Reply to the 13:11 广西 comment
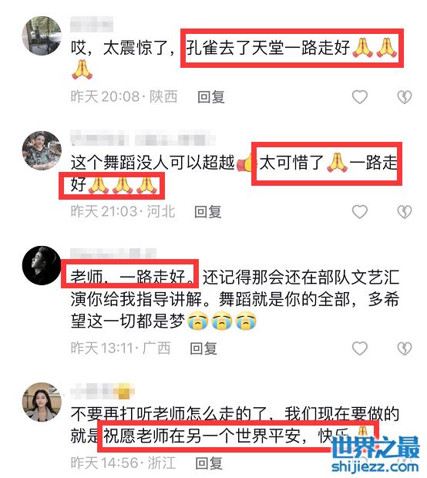Image resolution: width=427 pixels, height=478 pixels. pos(203,348)
